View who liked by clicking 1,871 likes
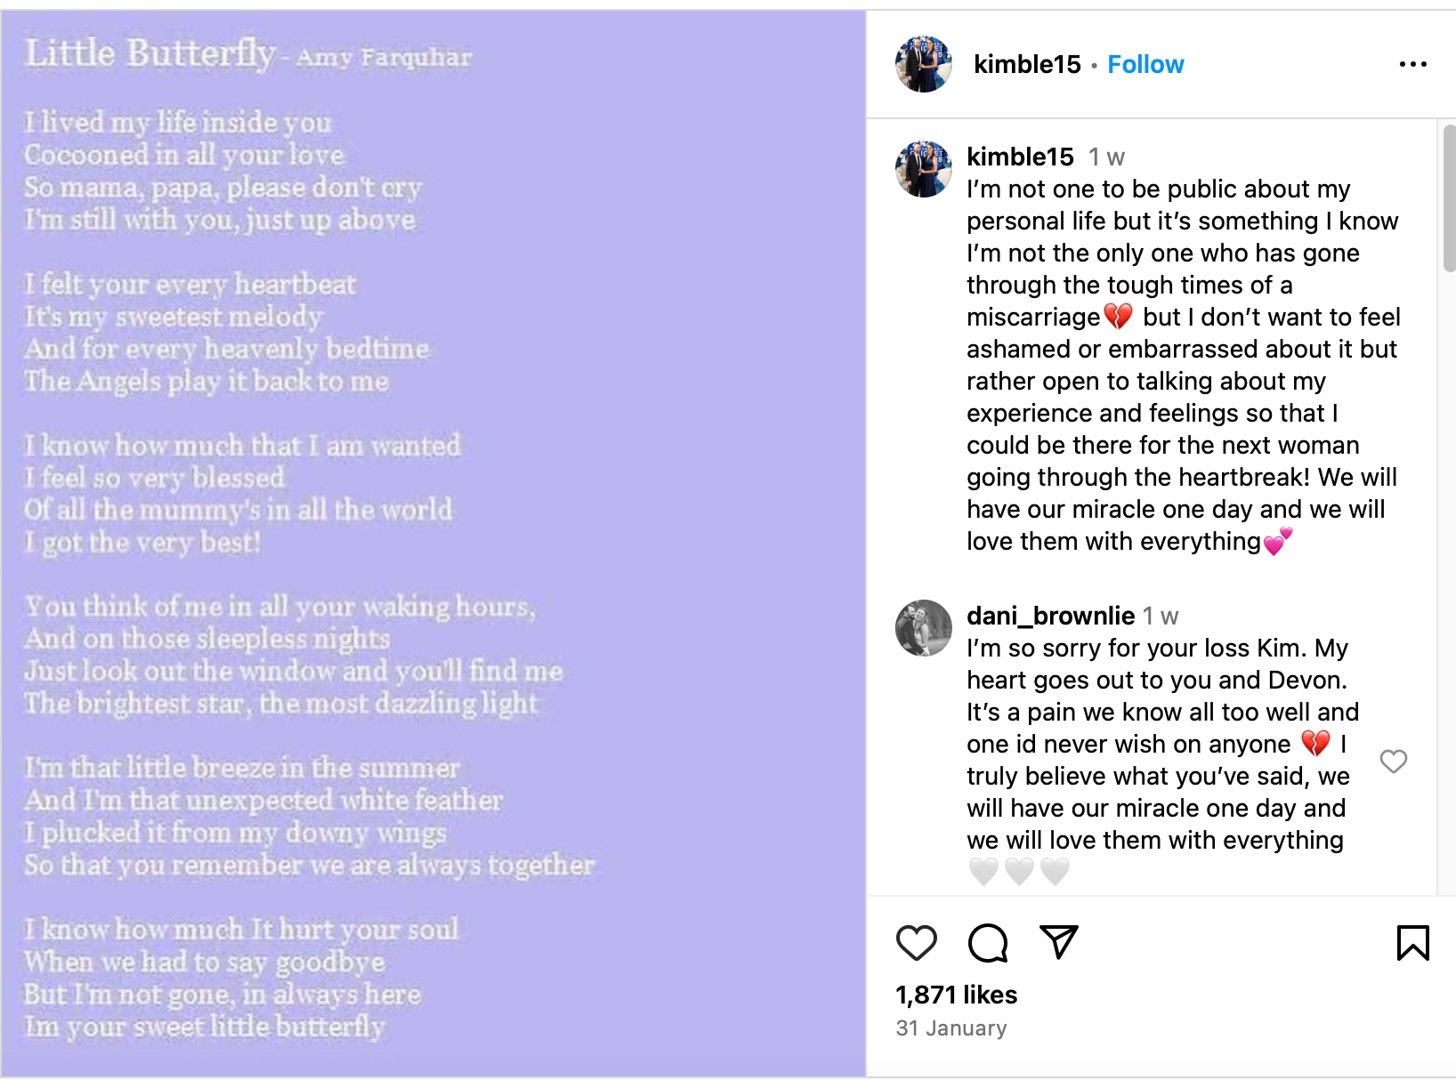 tap(956, 995)
